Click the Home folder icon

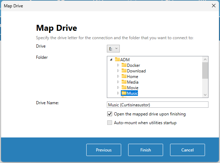click(x=124, y=76)
